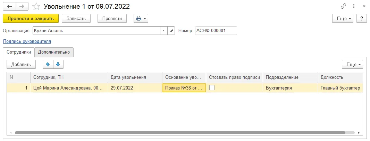Open the Подпись руководителя link

[27, 41]
